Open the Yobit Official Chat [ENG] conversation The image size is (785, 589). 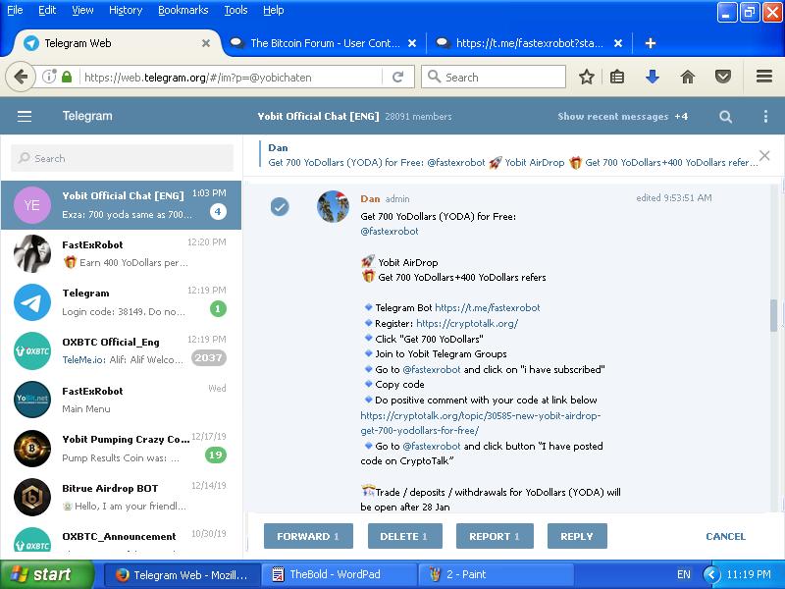[x=121, y=205]
